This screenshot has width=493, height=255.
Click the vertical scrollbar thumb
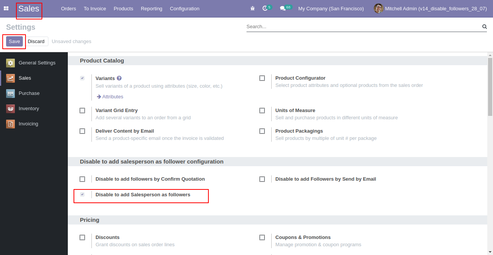[490, 87]
